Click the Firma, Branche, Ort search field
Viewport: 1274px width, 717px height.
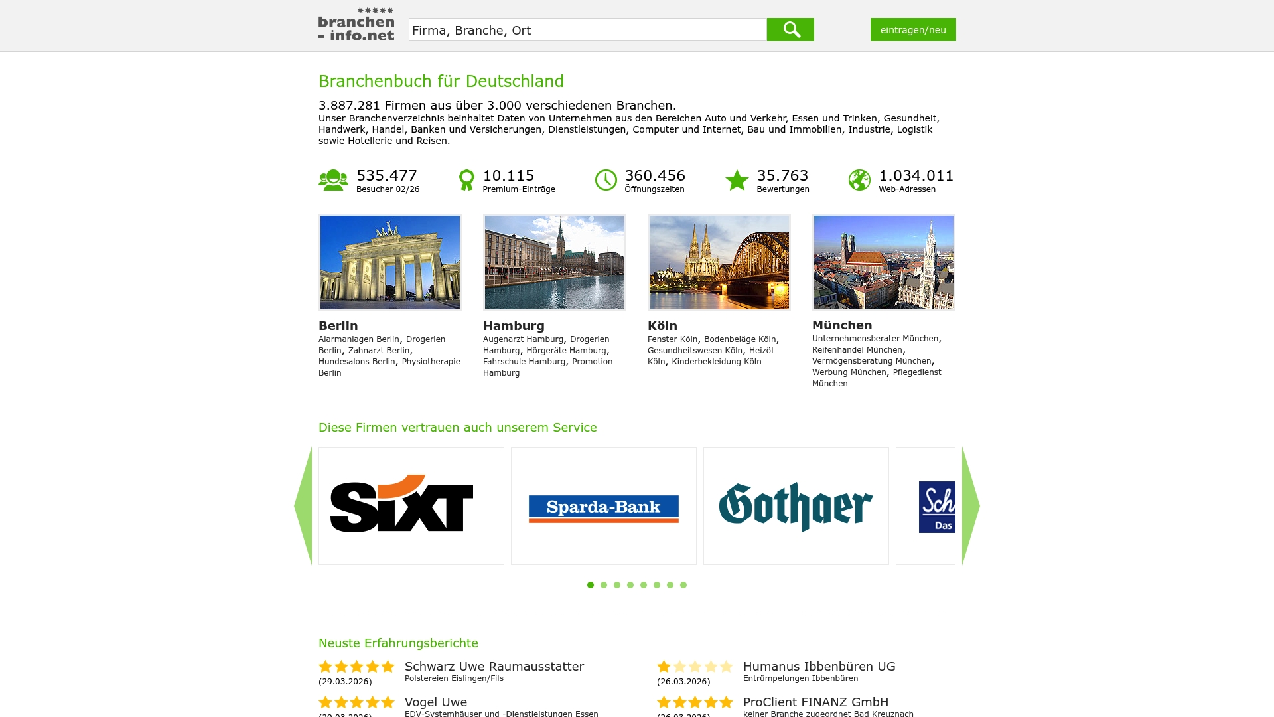click(587, 29)
